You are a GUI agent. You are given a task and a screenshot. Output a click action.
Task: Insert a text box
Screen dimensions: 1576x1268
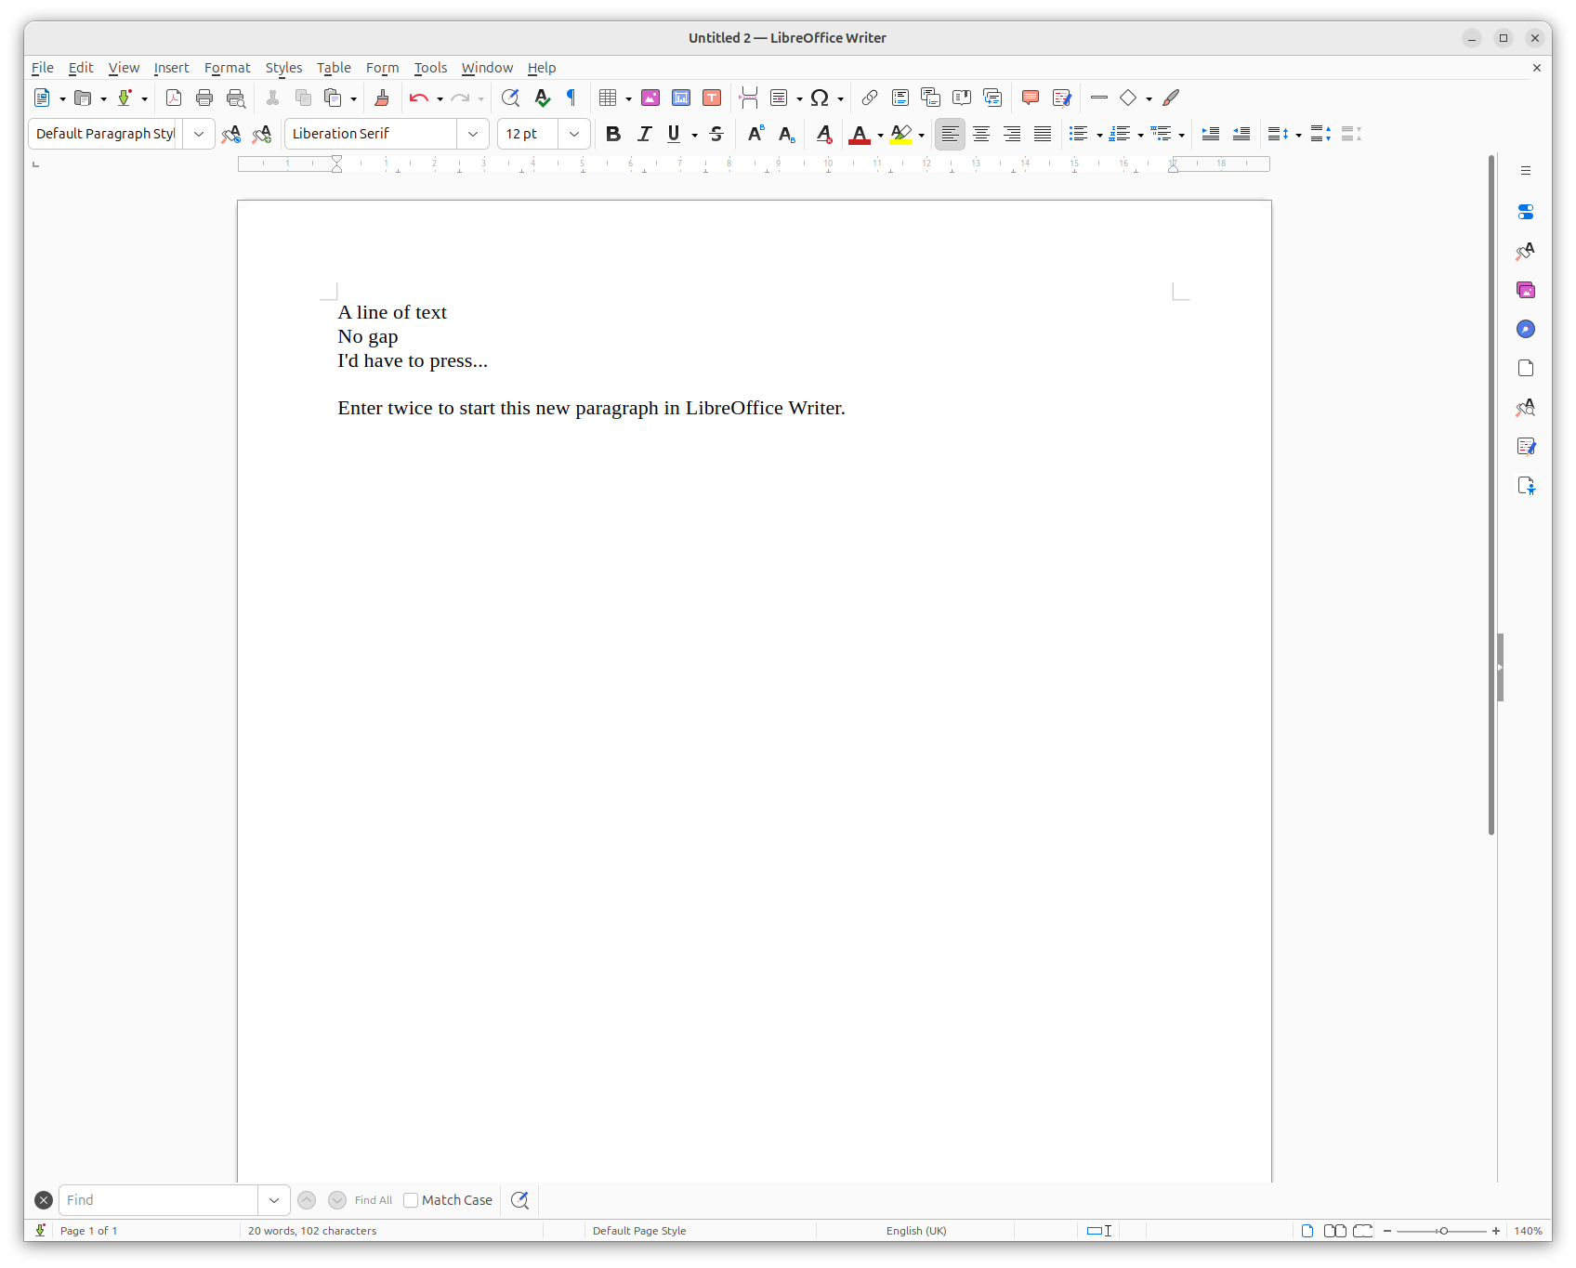click(712, 98)
